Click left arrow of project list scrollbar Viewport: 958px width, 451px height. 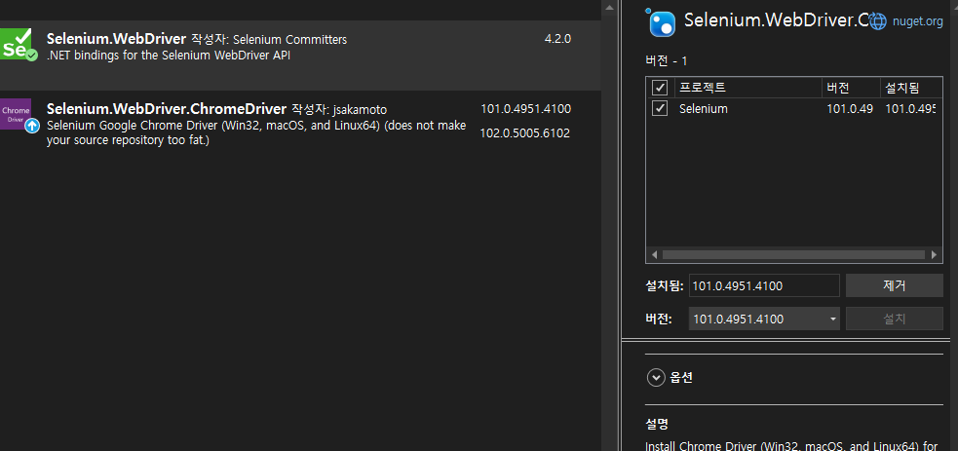[654, 255]
